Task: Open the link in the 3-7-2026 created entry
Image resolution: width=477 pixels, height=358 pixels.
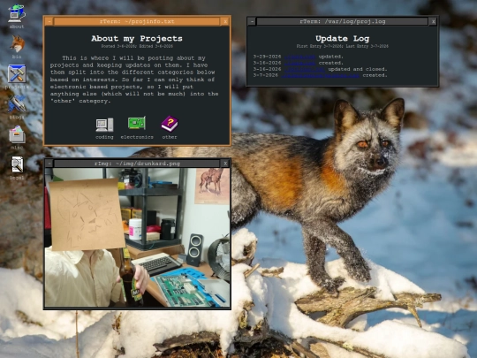Action: (x=320, y=75)
